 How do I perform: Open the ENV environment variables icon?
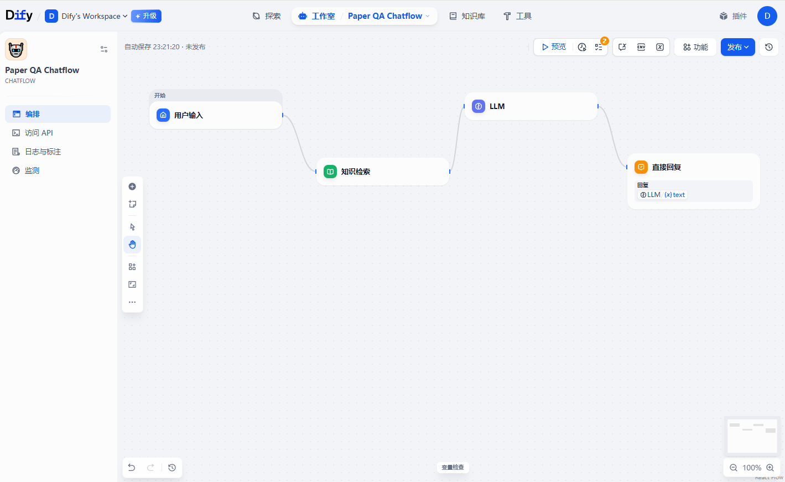click(x=641, y=47)
